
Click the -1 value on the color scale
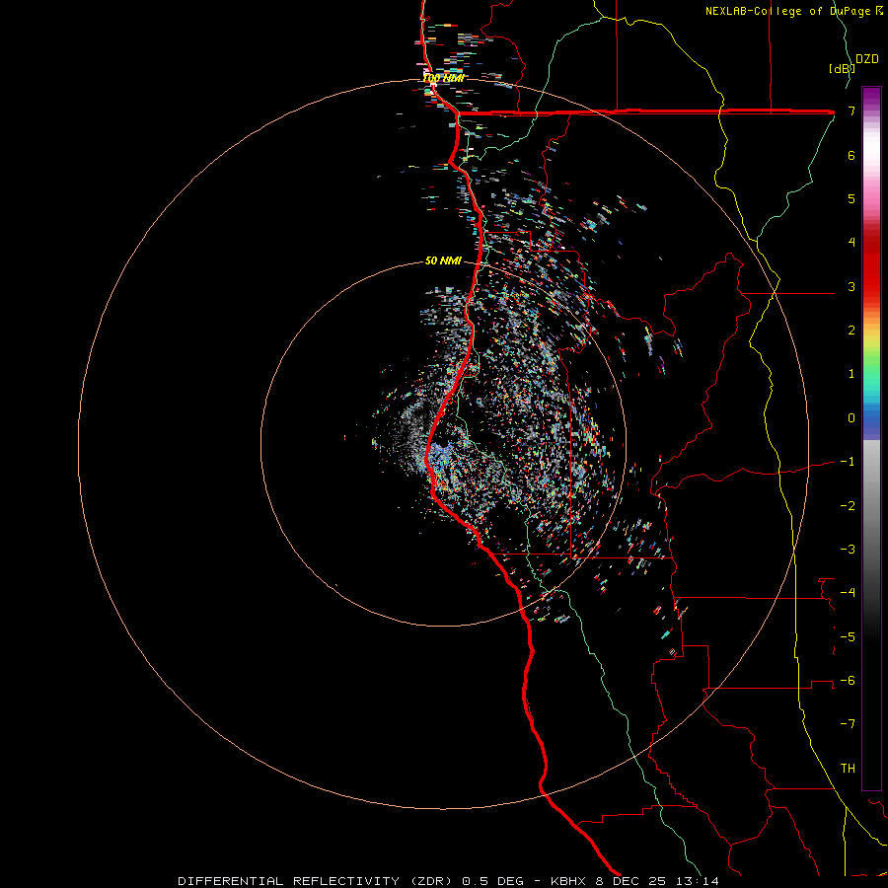848,462
